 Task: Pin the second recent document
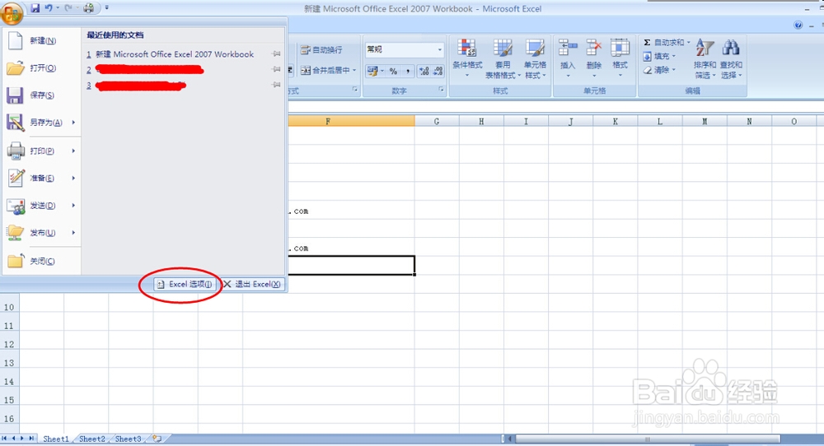(276, 69)
